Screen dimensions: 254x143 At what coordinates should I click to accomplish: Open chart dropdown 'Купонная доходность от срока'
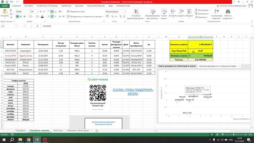219,66
